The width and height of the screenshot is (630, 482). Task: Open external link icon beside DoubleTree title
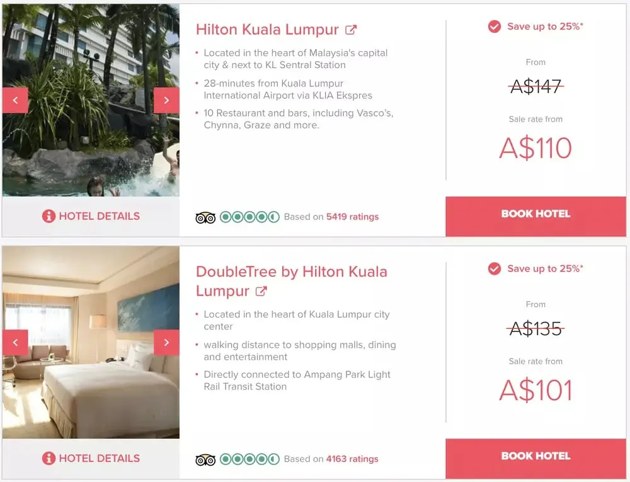tap(261, 291)
